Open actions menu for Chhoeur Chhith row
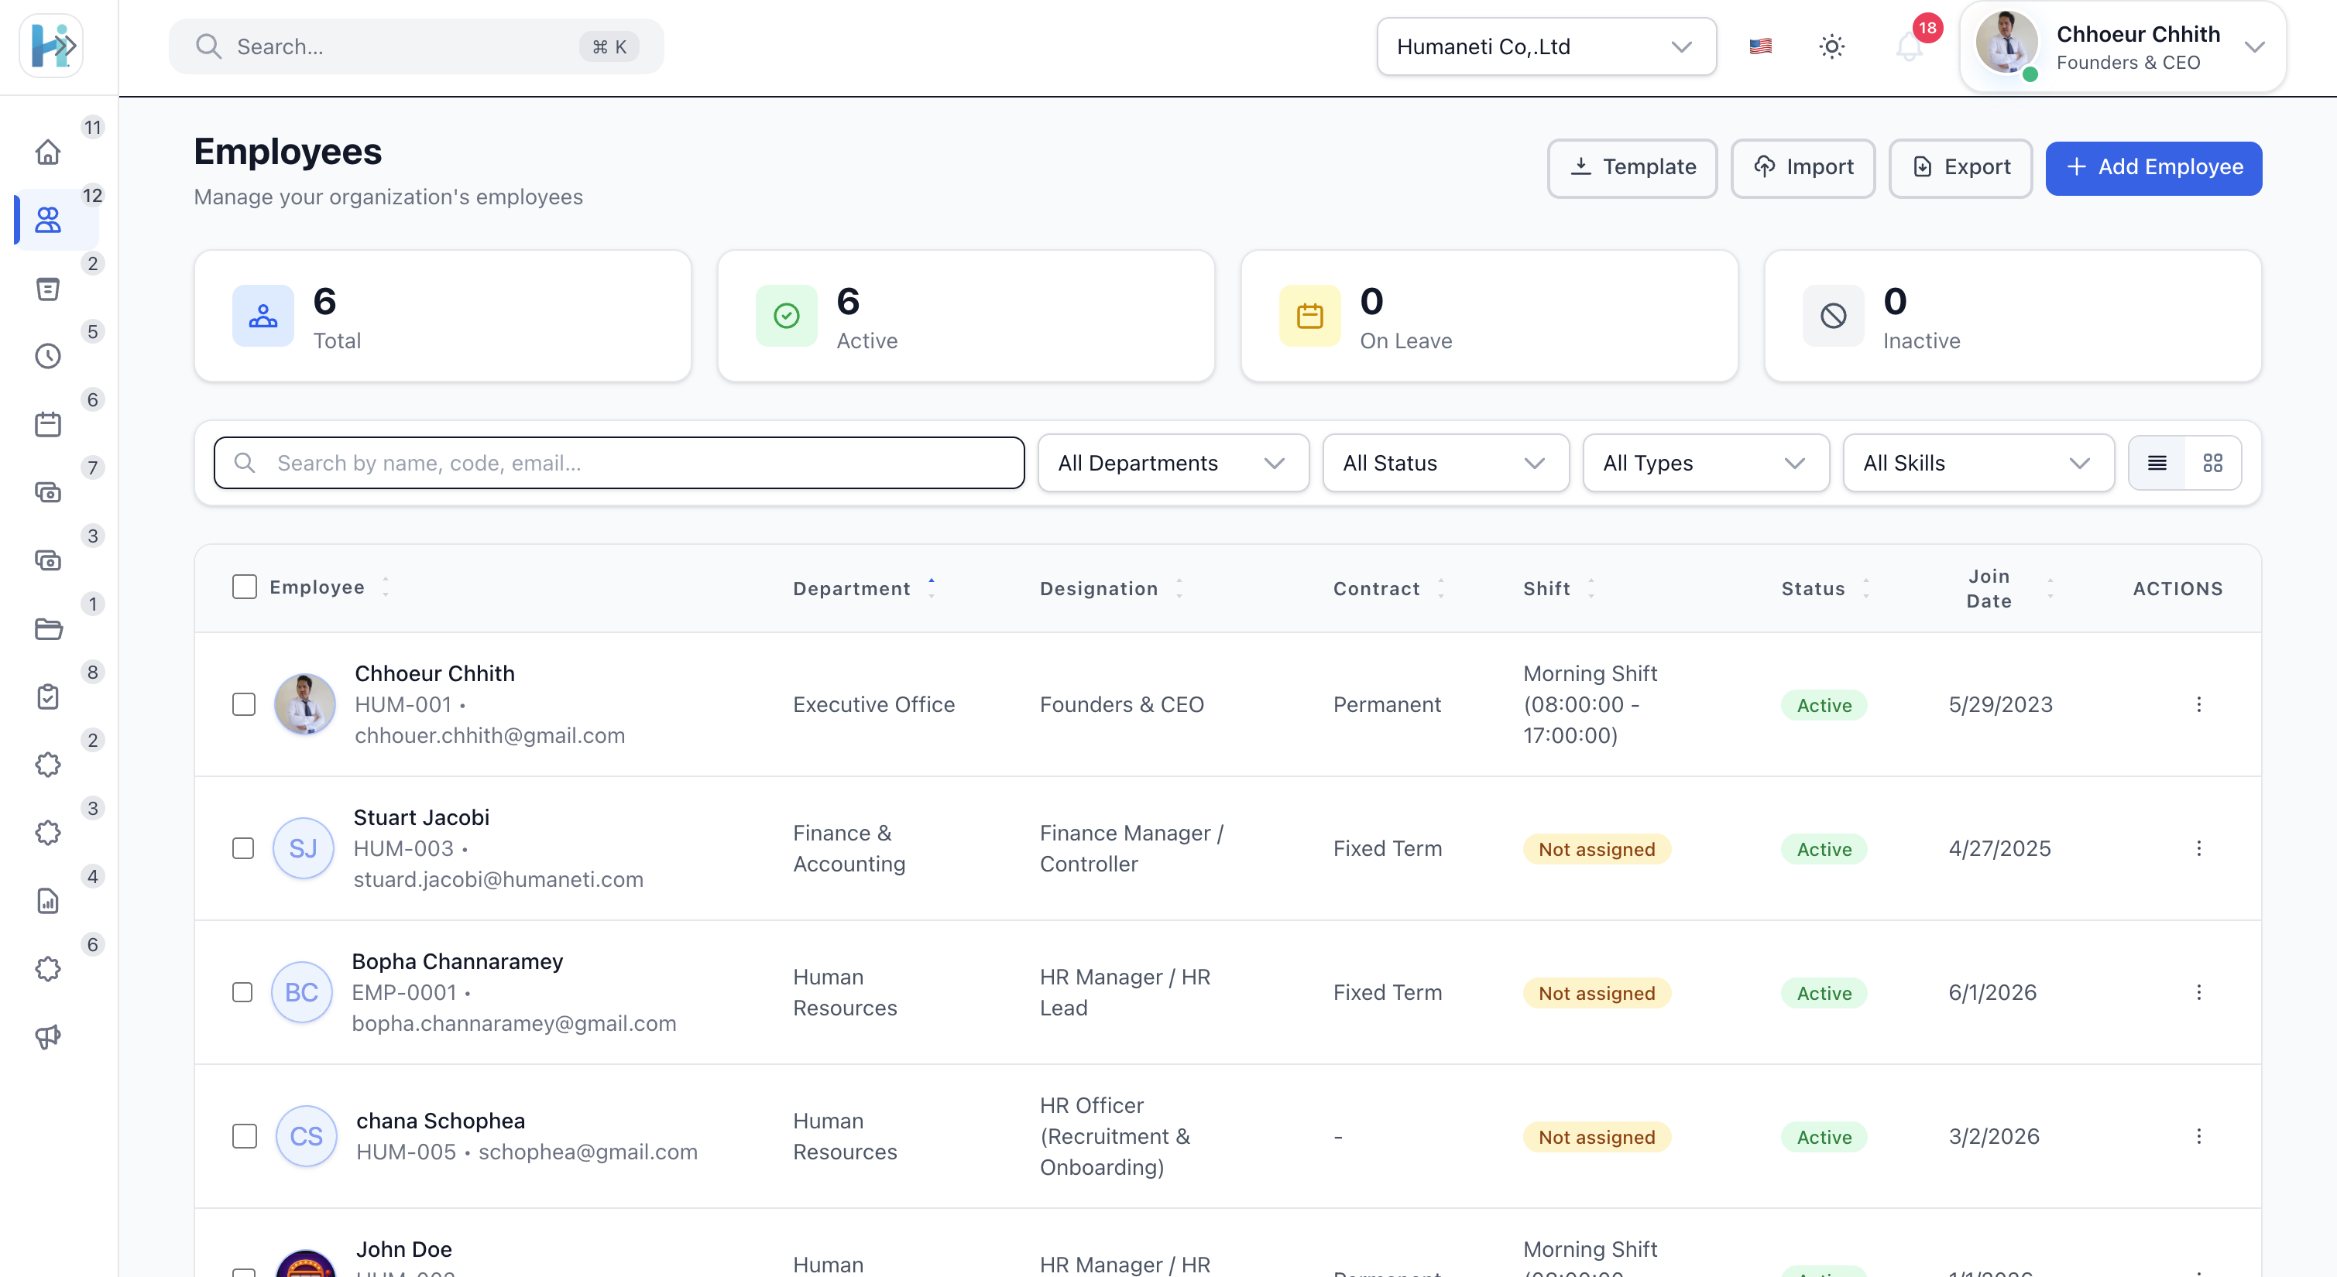Image resolution: width=2337 pixels, height=1277 pixels. click(x=2198, y=704)
